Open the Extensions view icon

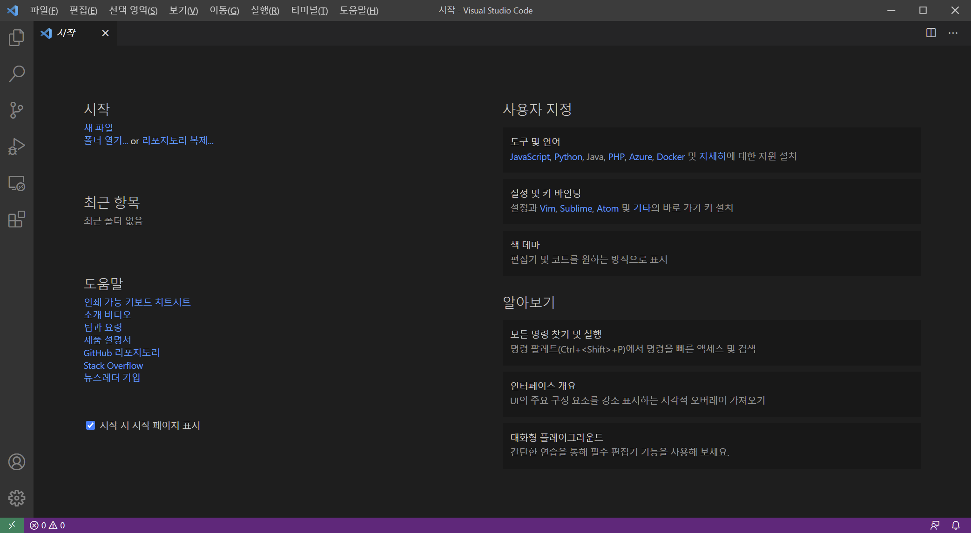pyautogui.click(x=16, y=219)
